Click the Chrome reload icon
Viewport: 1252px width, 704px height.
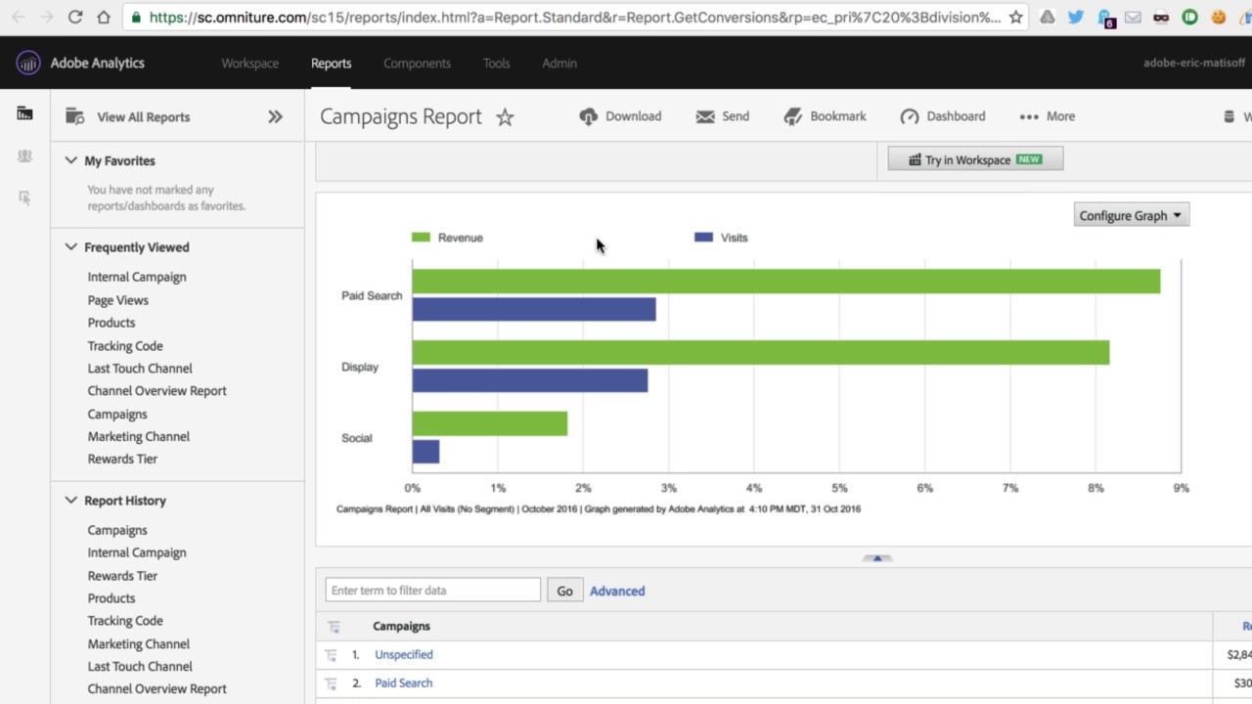pos(75,17)
